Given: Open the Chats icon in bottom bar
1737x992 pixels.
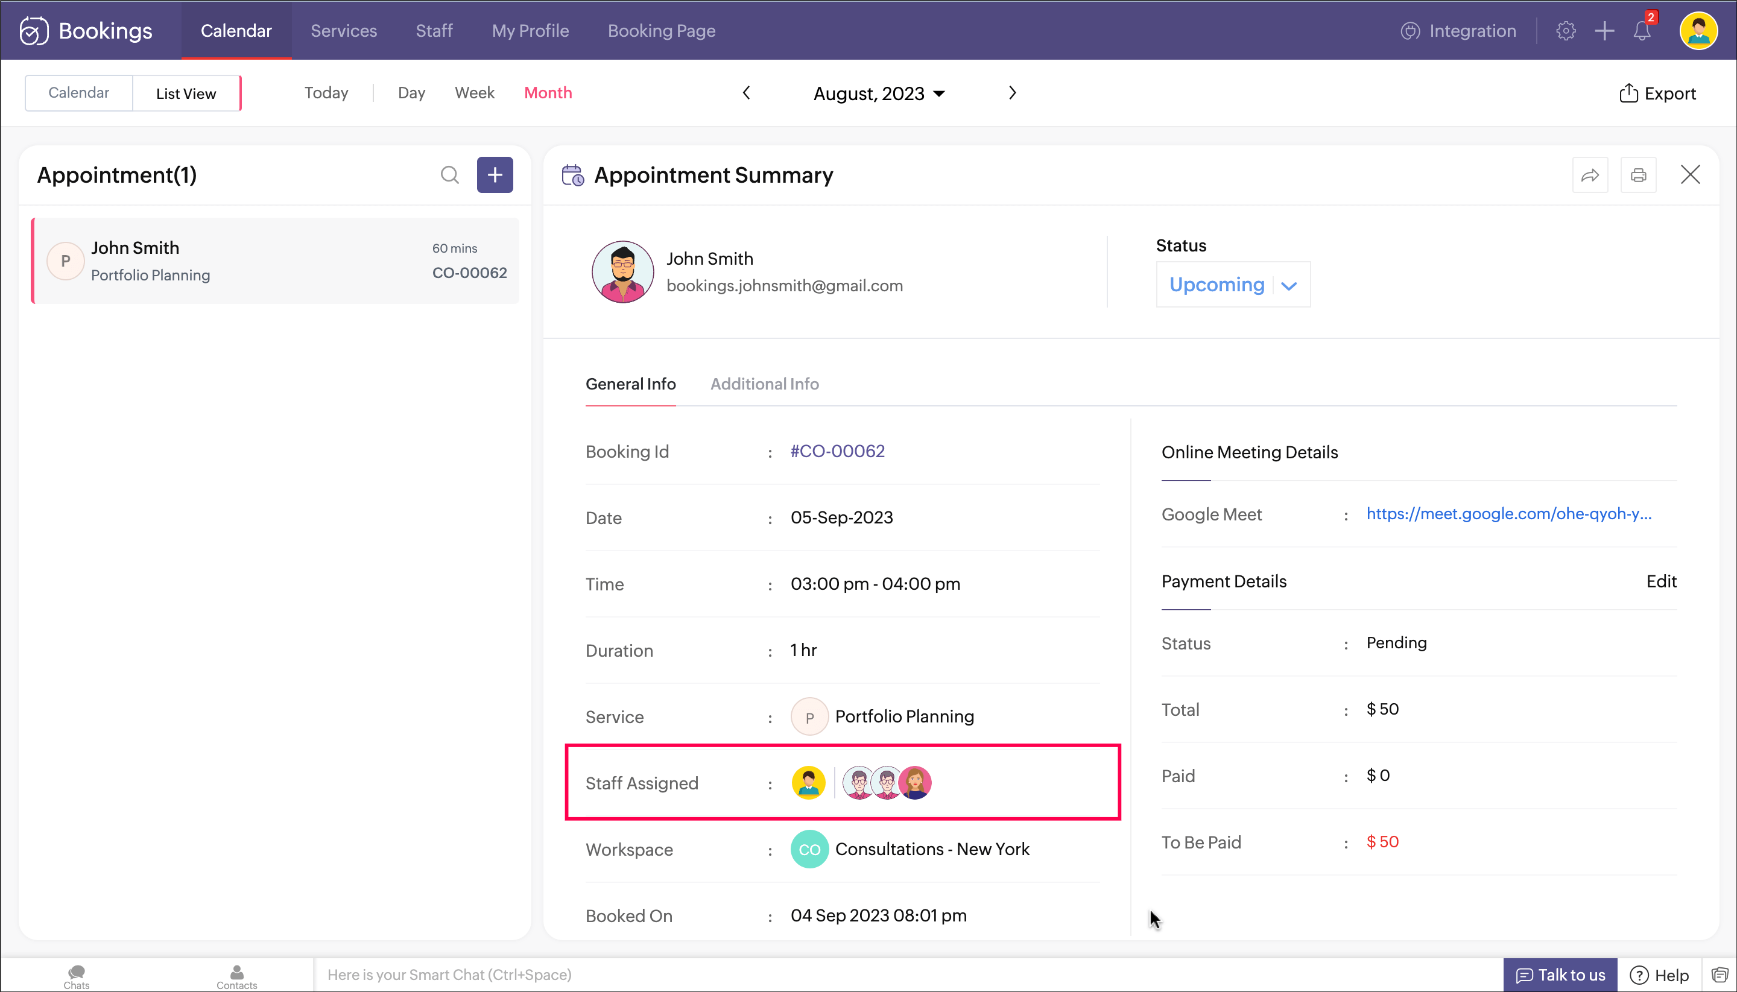Looking at the screenshot, I should tap(77, 976).
